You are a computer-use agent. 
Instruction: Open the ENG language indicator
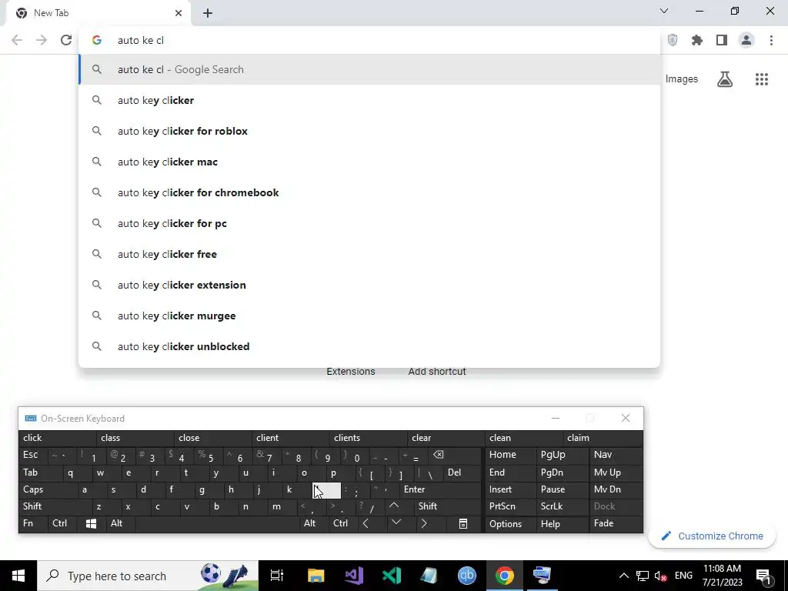[683, 576]
